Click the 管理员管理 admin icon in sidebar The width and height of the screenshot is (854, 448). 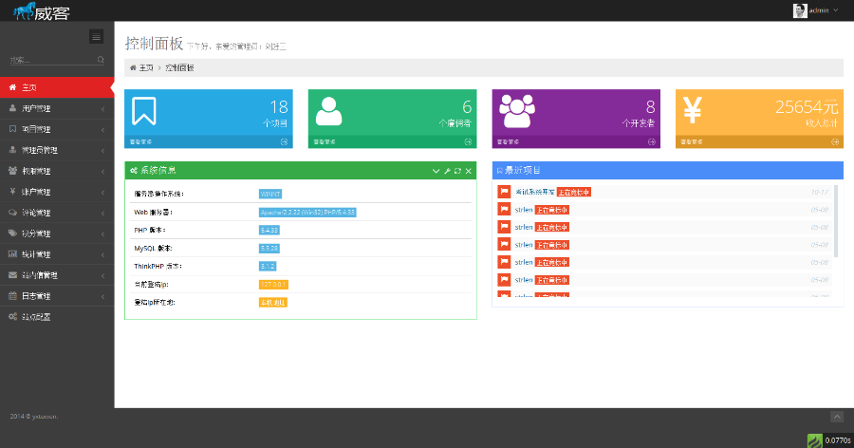coord(12,150)
